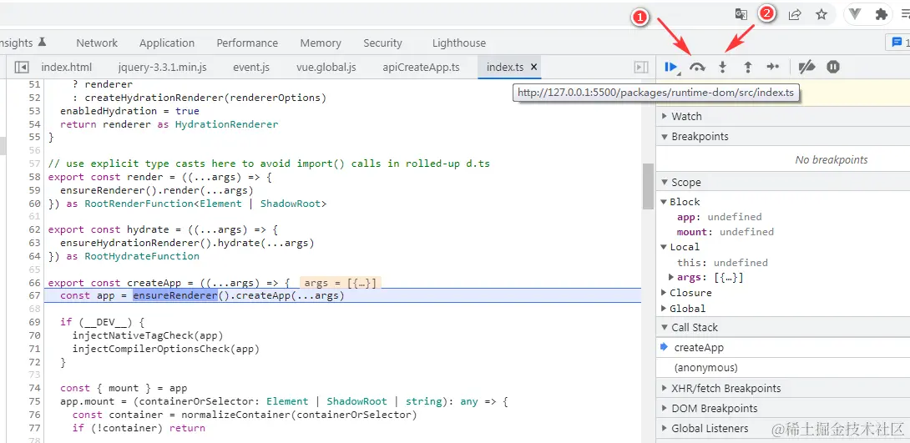Switch to the event.js tab
This screenshot has width=910, height=443.
[x=251, y=68]
